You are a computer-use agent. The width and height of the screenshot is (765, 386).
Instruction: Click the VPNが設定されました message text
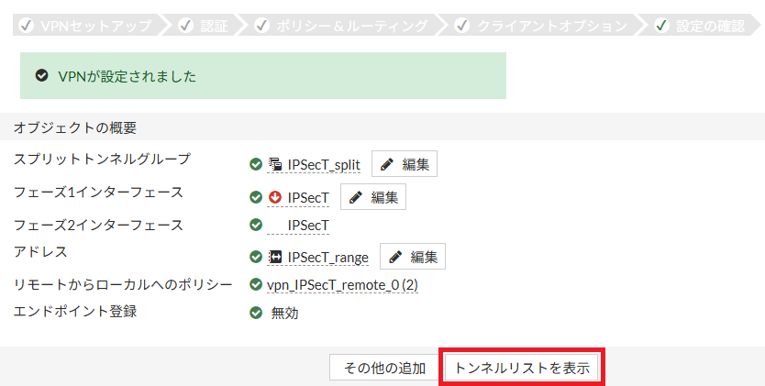(127, 76)
